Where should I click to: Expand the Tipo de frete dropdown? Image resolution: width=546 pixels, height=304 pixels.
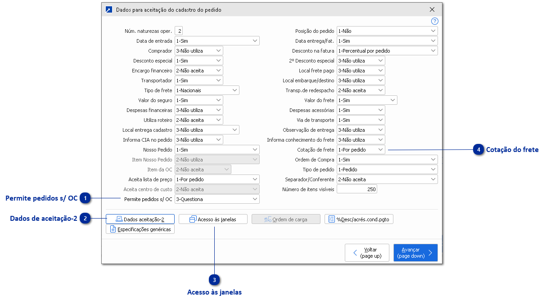(x=235, y=90)
